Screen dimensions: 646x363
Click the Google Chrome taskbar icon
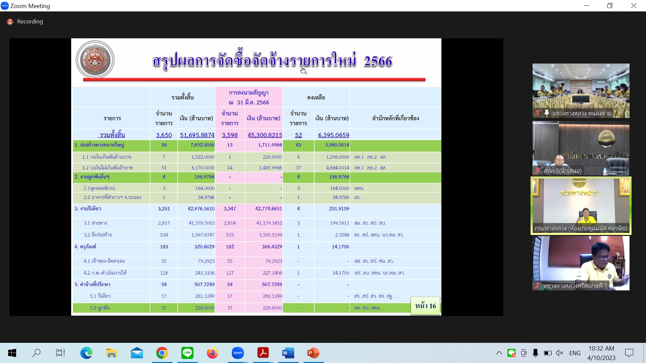pos(162,353)
